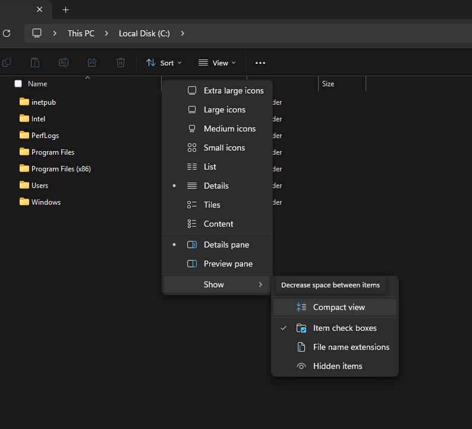This screenshot has width=472, height=429.
Task: Click the Rename toolbar icon
Action: pos(64,62)
